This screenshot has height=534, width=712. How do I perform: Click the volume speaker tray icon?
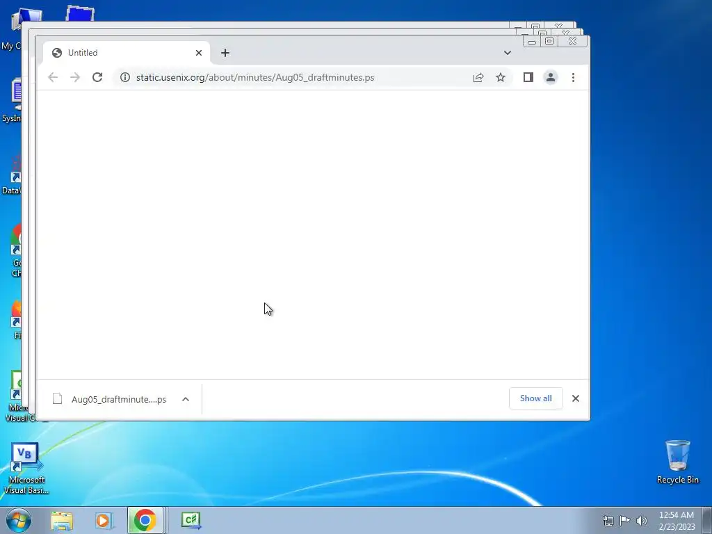coord(642,520)
